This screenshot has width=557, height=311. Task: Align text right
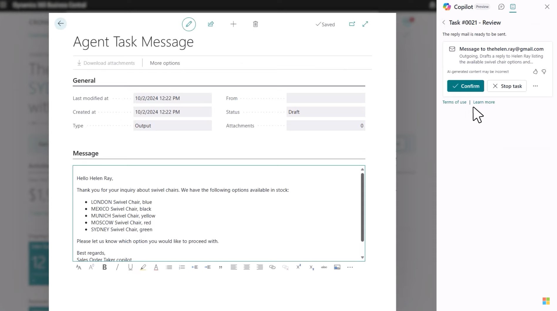click(260, 267)
